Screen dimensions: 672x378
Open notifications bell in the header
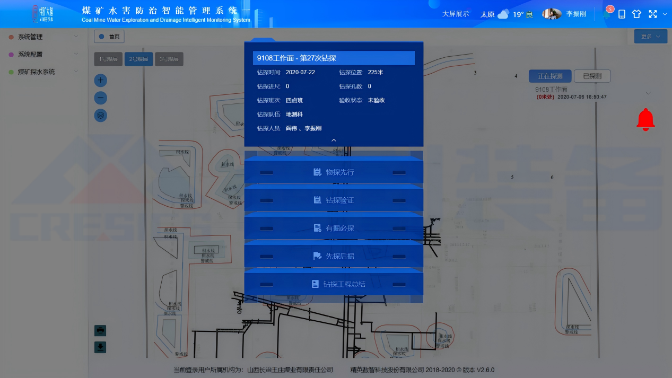[x=606, y=14]
